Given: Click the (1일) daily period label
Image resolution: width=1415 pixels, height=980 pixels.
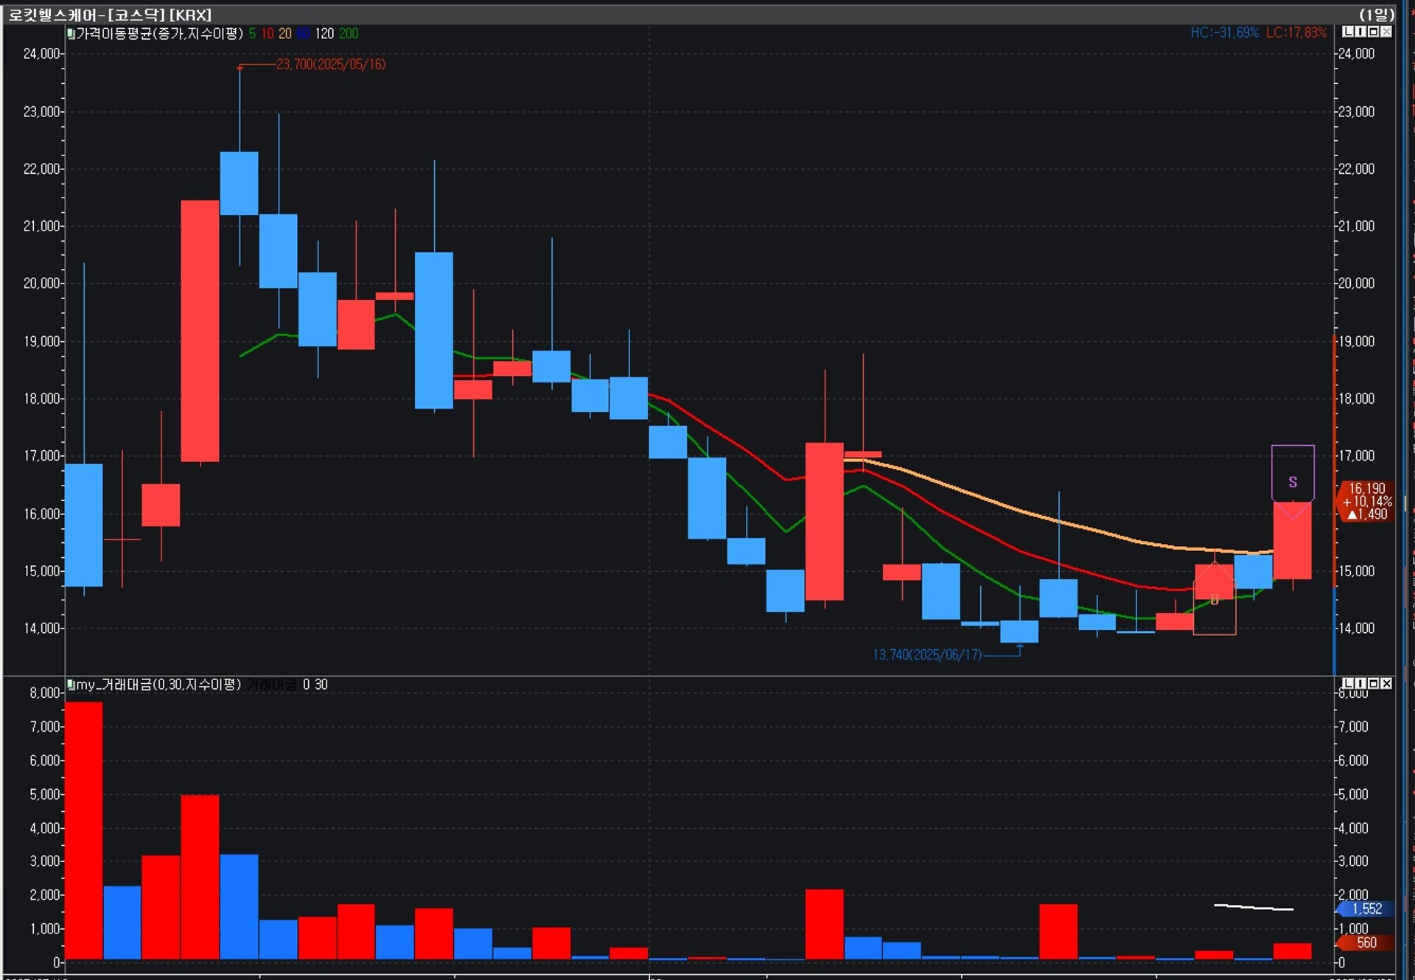Looking at the screenshot, I should pyautogui.click(x=1377, y=14).
